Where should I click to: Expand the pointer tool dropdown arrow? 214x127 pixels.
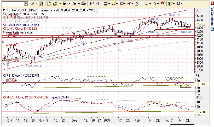coord(158,4)
